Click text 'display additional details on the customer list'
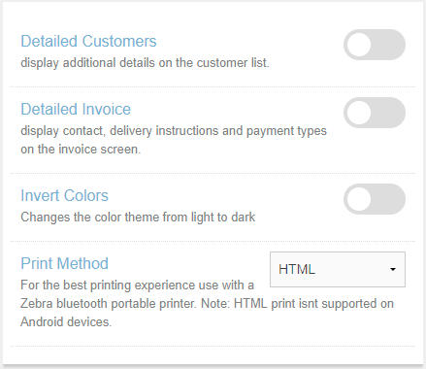426x369 pixels. point(145,63)
